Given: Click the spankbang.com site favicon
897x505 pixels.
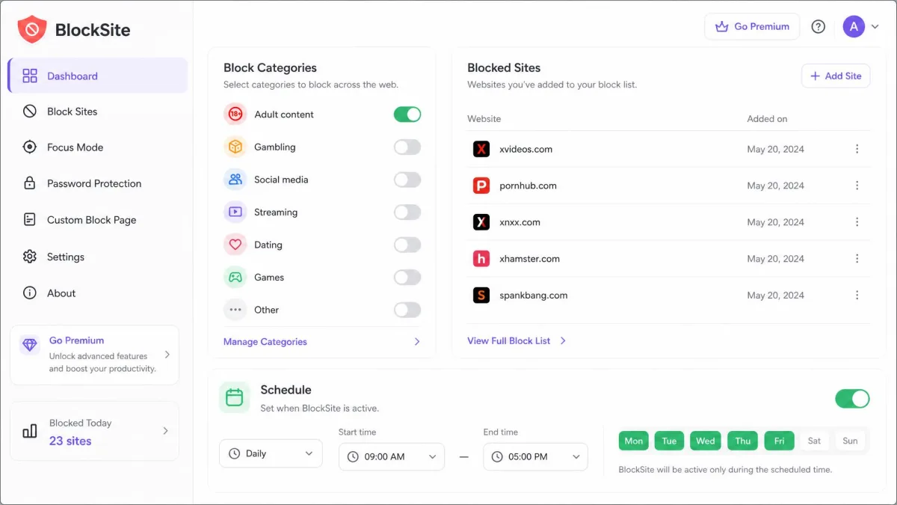Looking at the screenshot, I should [481, 296].
